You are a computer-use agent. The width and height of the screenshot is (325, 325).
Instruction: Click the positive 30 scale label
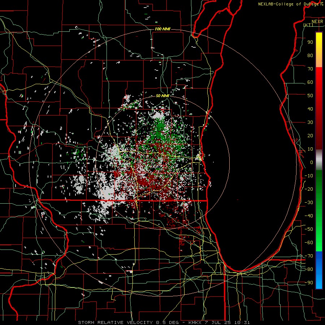310,122
